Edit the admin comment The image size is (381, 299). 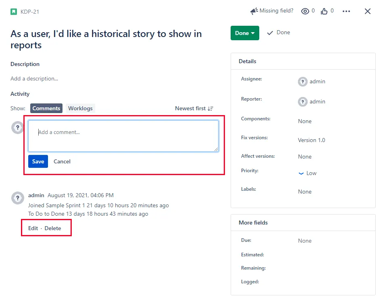33,228
